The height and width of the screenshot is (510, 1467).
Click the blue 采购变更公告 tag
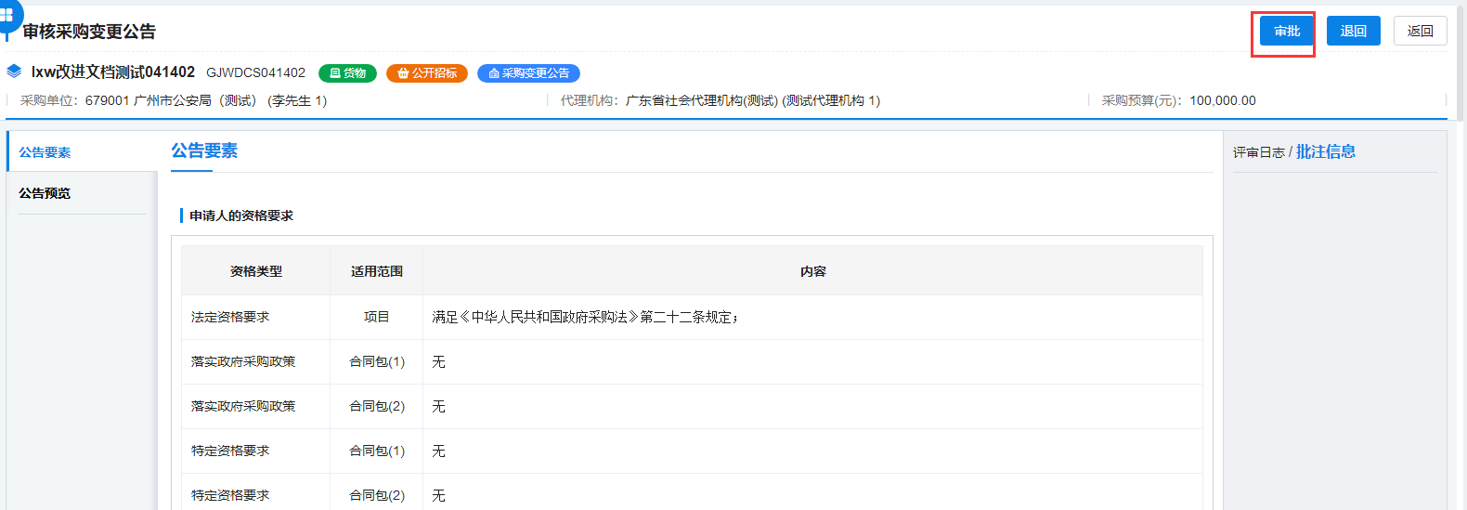(528, 73)
